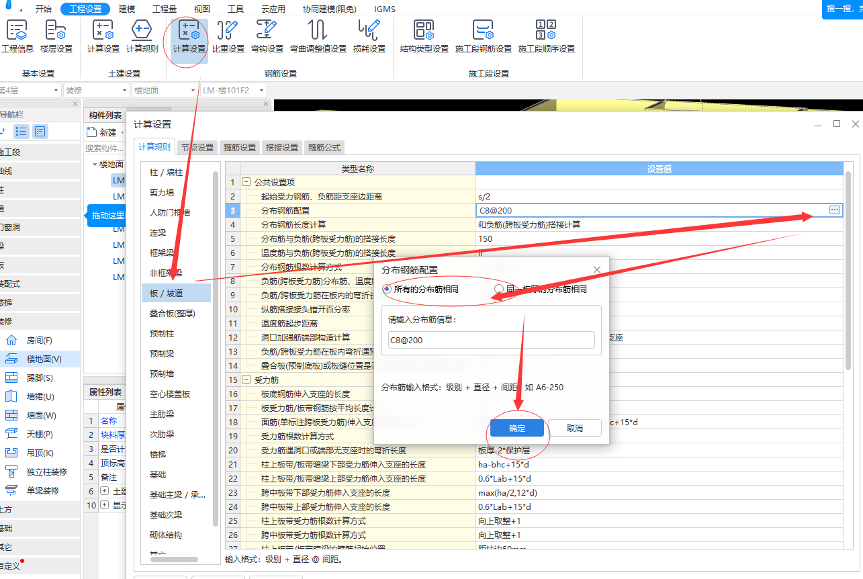The width and height of the screenshot is (863, 579).
Task: Open the 装修 category dropdown
Action: coord(97,90)
